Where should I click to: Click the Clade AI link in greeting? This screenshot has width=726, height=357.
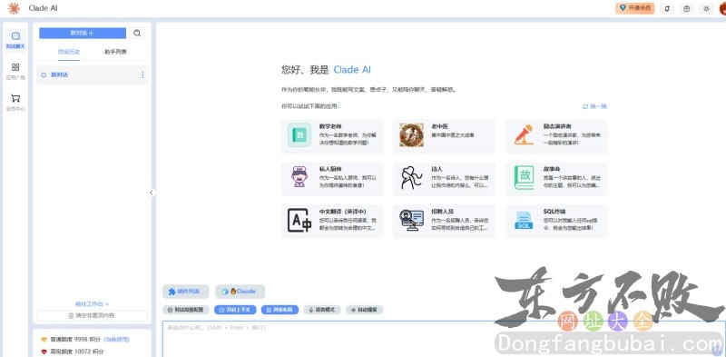pyautogui.click(x=352, y=70)
